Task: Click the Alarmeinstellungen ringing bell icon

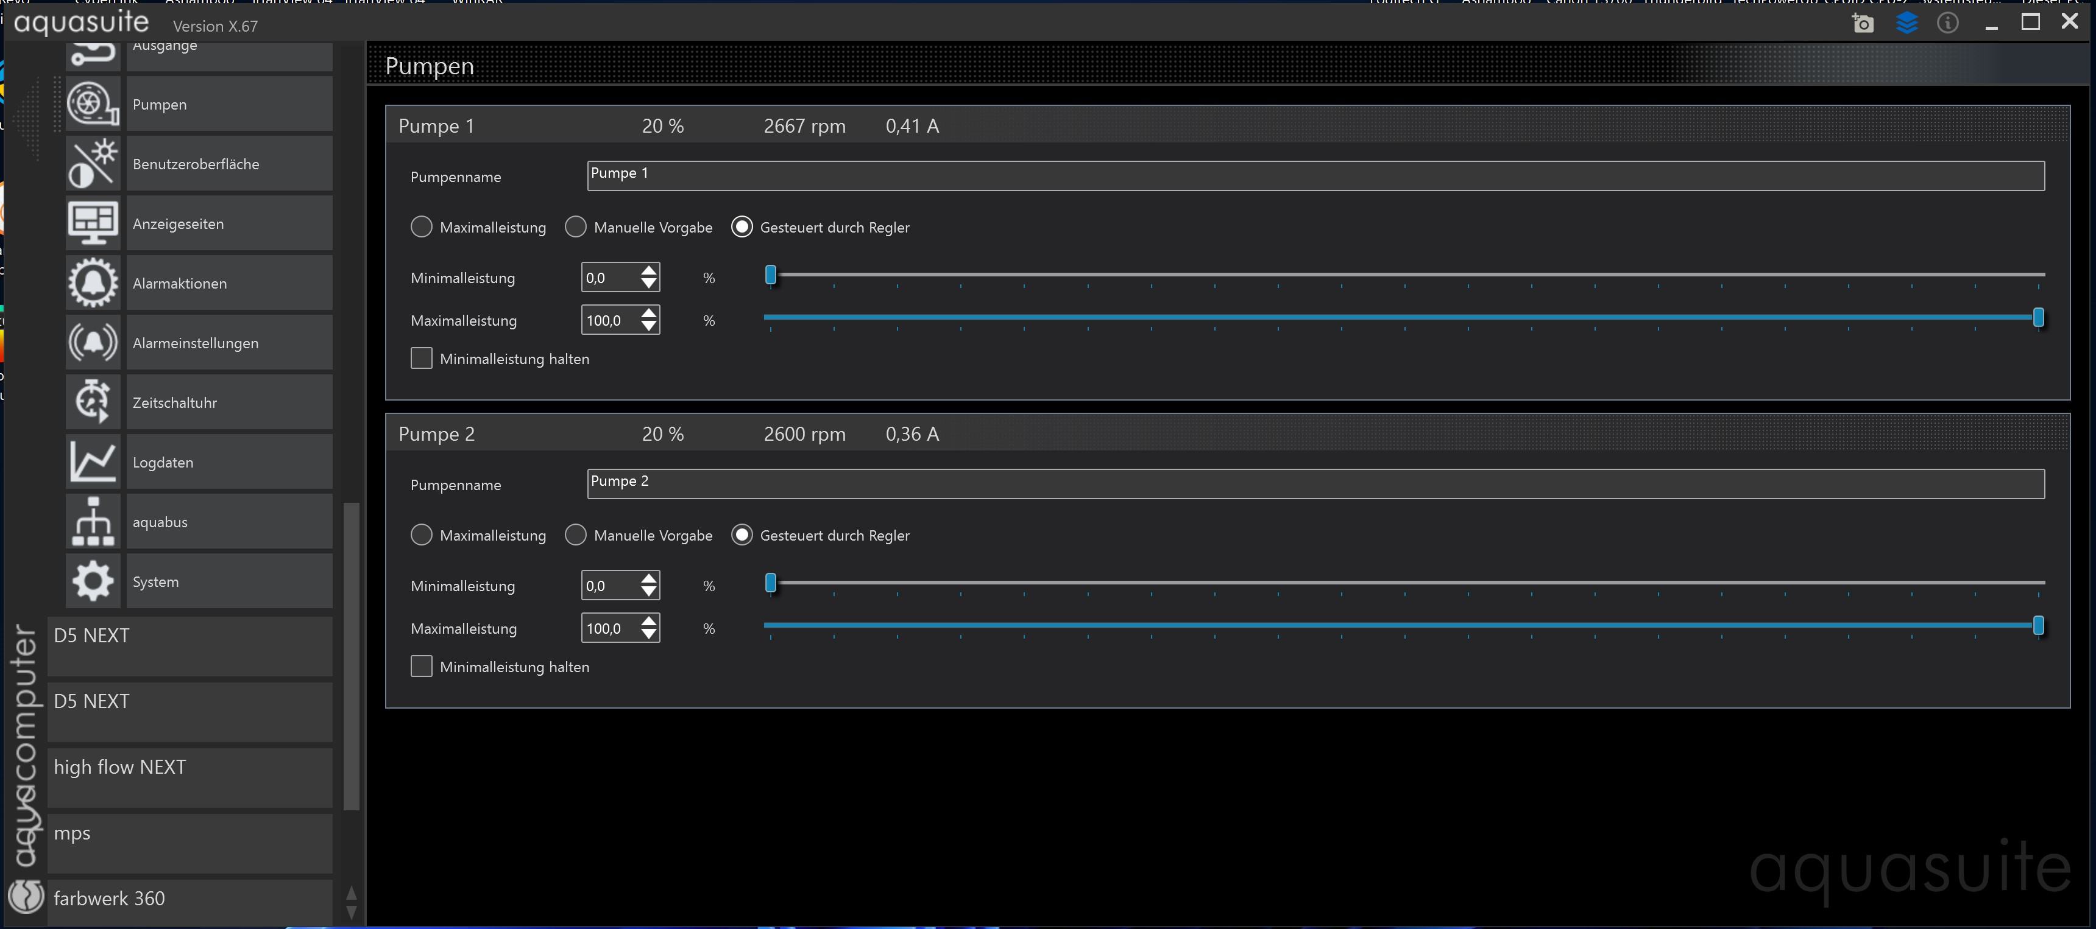Action: (93, 342)
